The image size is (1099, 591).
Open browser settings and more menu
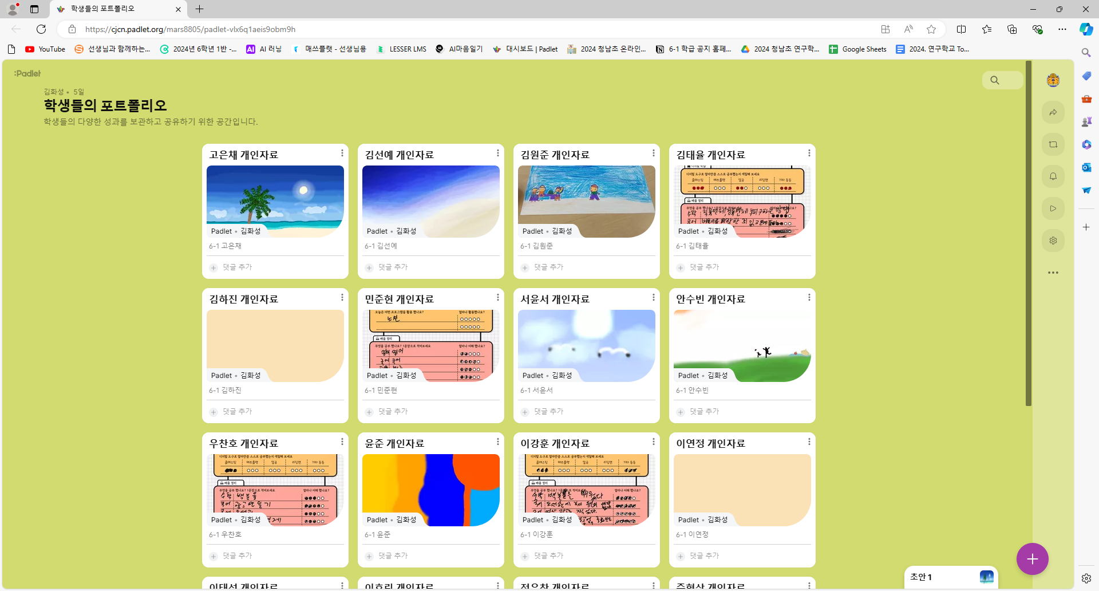click(x=1062, y=29)
